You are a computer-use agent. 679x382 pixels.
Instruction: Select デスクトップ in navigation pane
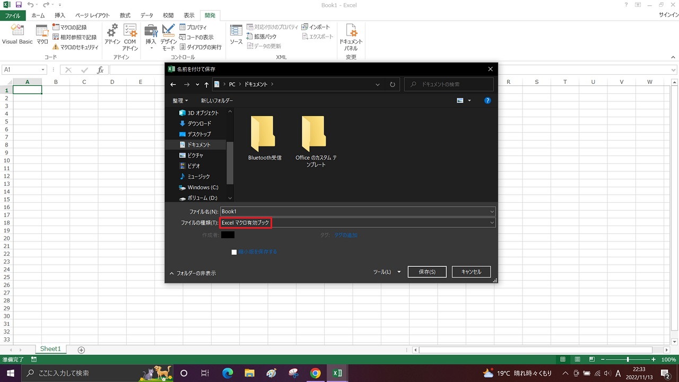195,134
